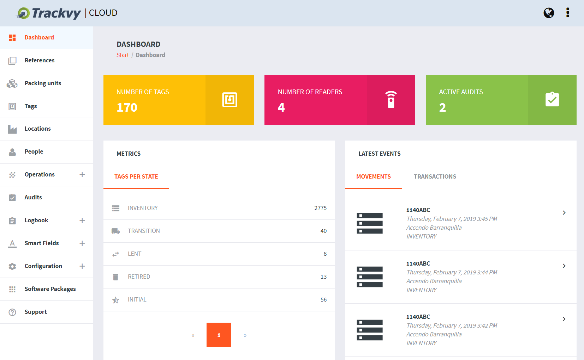Viewport: 584px width, 360px height.
Task: Click the Locations factory icon
Action: pyautogui.click(x=12, y=129)
